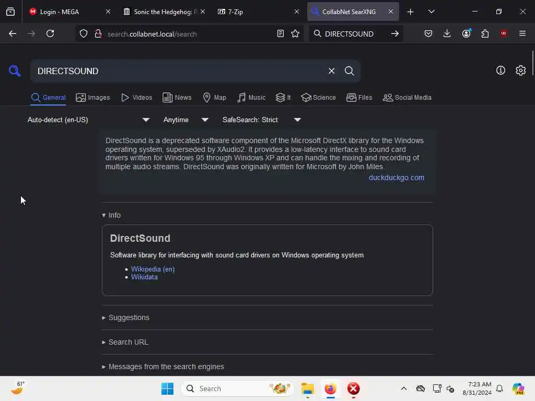Click the Firefox back arrow button
Screen dimensions: 535x401
(13, 33)
